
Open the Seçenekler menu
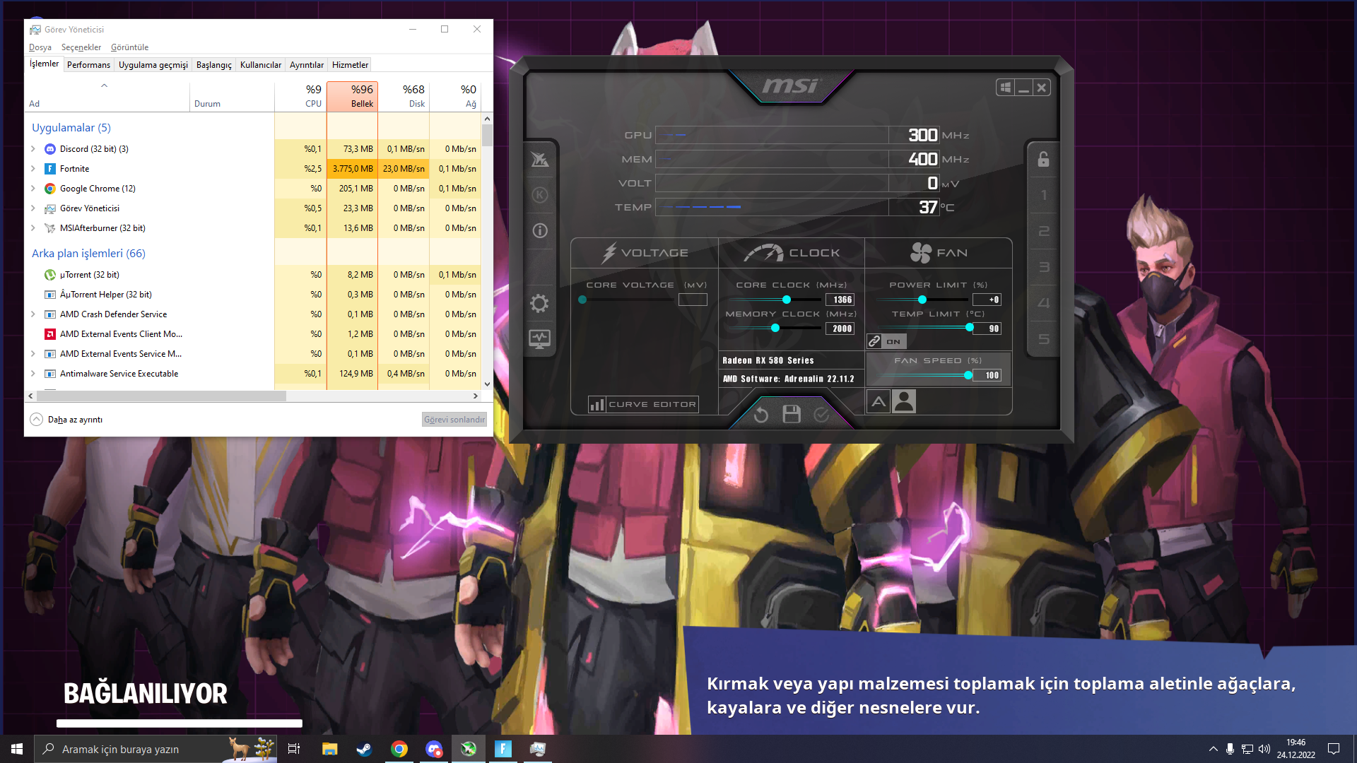pyautogui.click(x=81, y=47)
